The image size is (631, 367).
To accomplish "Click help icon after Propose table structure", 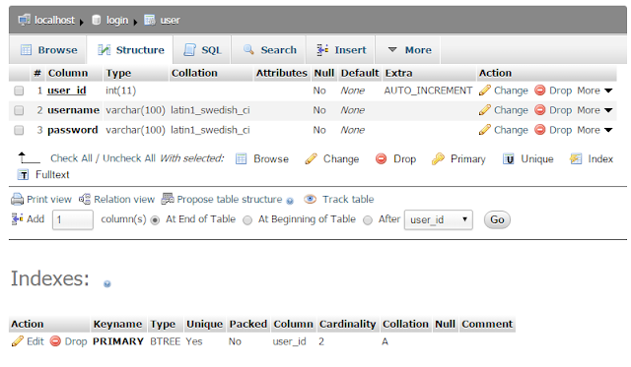I will click(290, 201).
